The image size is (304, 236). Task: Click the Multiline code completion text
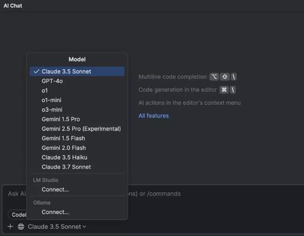point(172,77)
